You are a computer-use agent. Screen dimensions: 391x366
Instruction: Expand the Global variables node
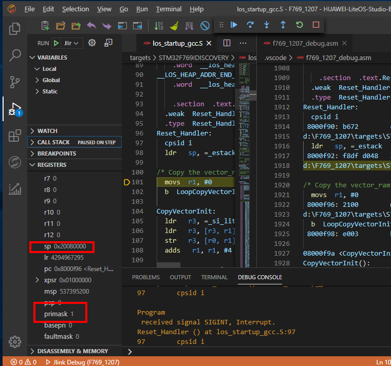coord(38,80)
